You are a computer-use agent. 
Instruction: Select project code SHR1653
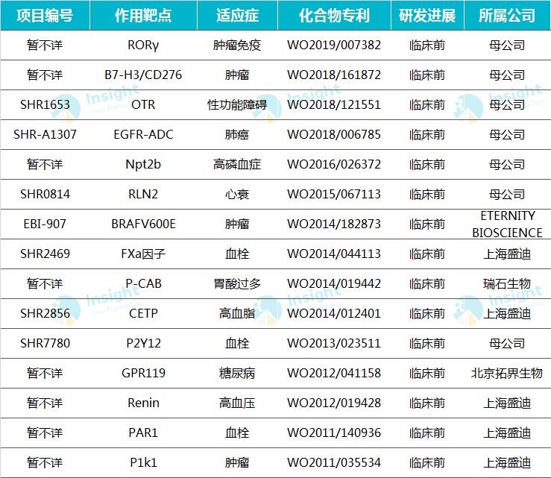pyautogui.click(x=45, y=104)
